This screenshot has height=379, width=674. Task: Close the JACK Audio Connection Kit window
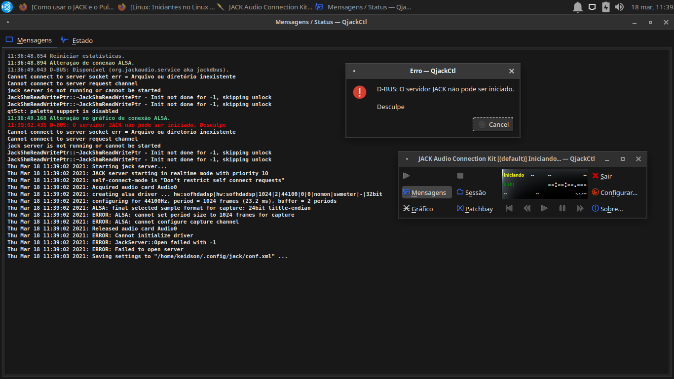tap(638, 159)
